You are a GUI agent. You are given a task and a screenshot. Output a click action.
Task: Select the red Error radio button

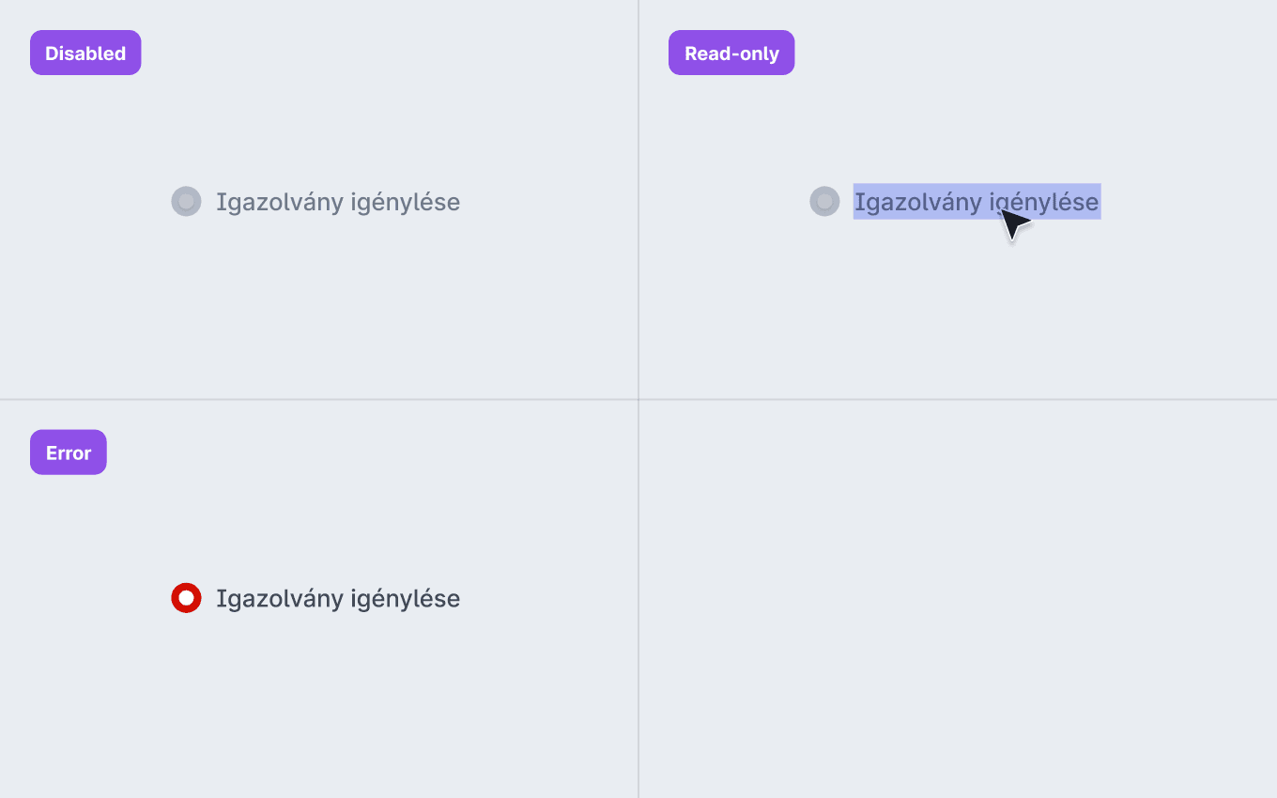point(186,598)
